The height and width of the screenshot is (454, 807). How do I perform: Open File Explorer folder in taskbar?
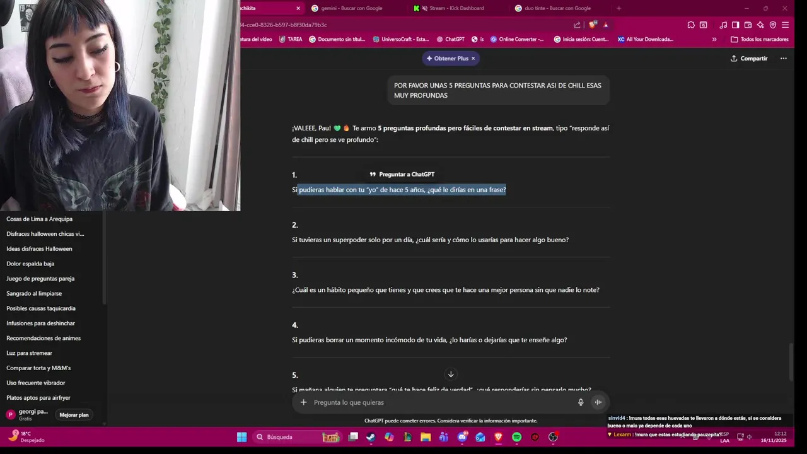pos(426,437)
